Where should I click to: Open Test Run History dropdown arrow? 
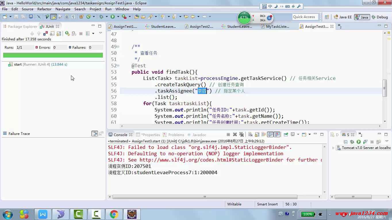click(93, 34)
